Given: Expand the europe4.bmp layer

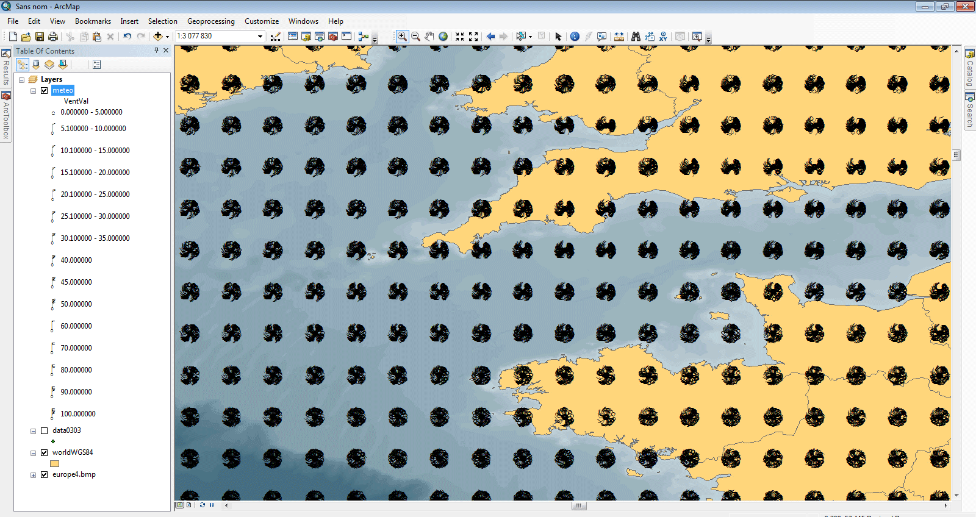Looking at the screenshot, I should click(x=33, y=475).
